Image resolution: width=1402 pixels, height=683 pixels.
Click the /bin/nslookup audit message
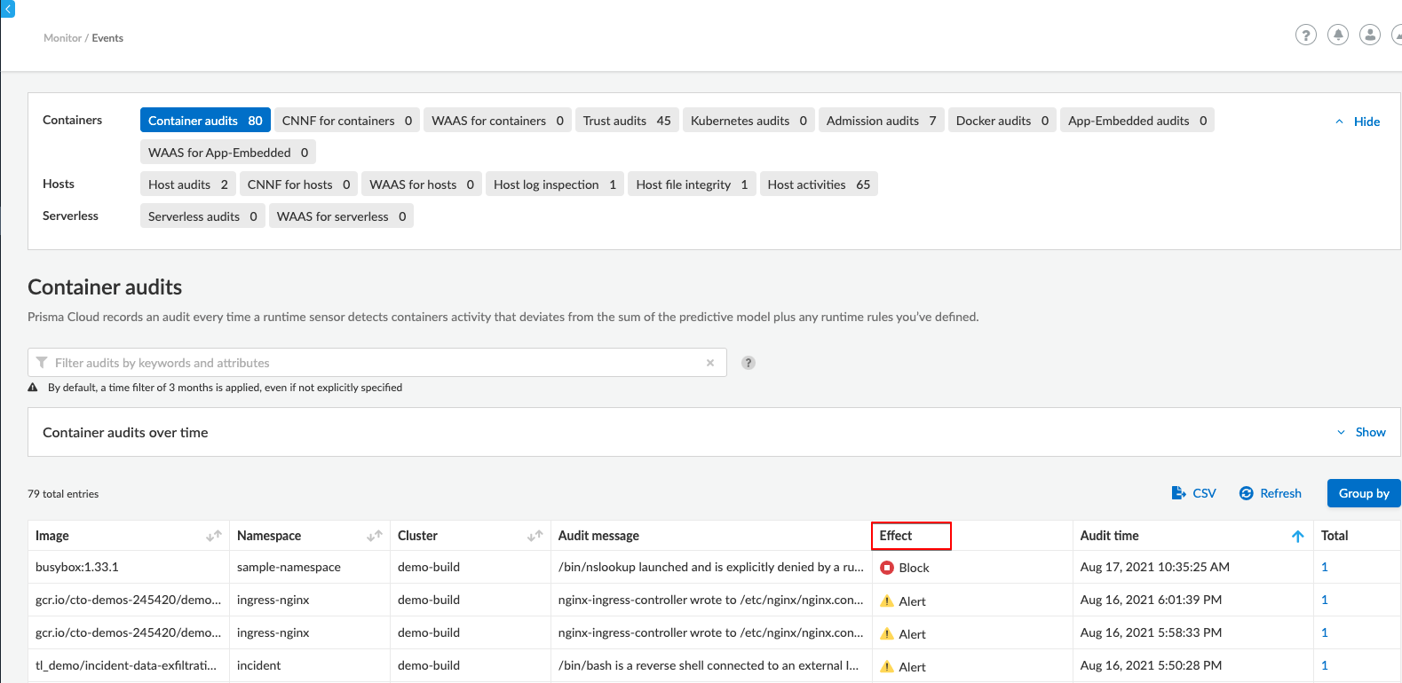(711, 567)
